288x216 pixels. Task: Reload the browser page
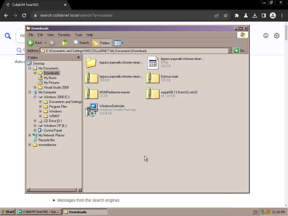point(24,15)
